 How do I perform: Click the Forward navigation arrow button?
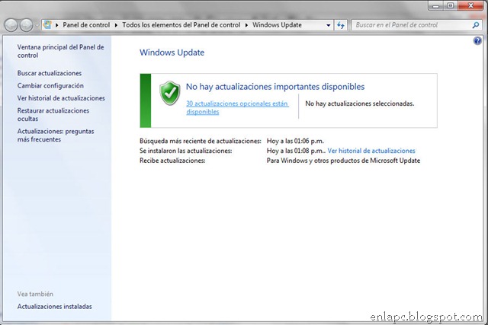click(27, 25)
